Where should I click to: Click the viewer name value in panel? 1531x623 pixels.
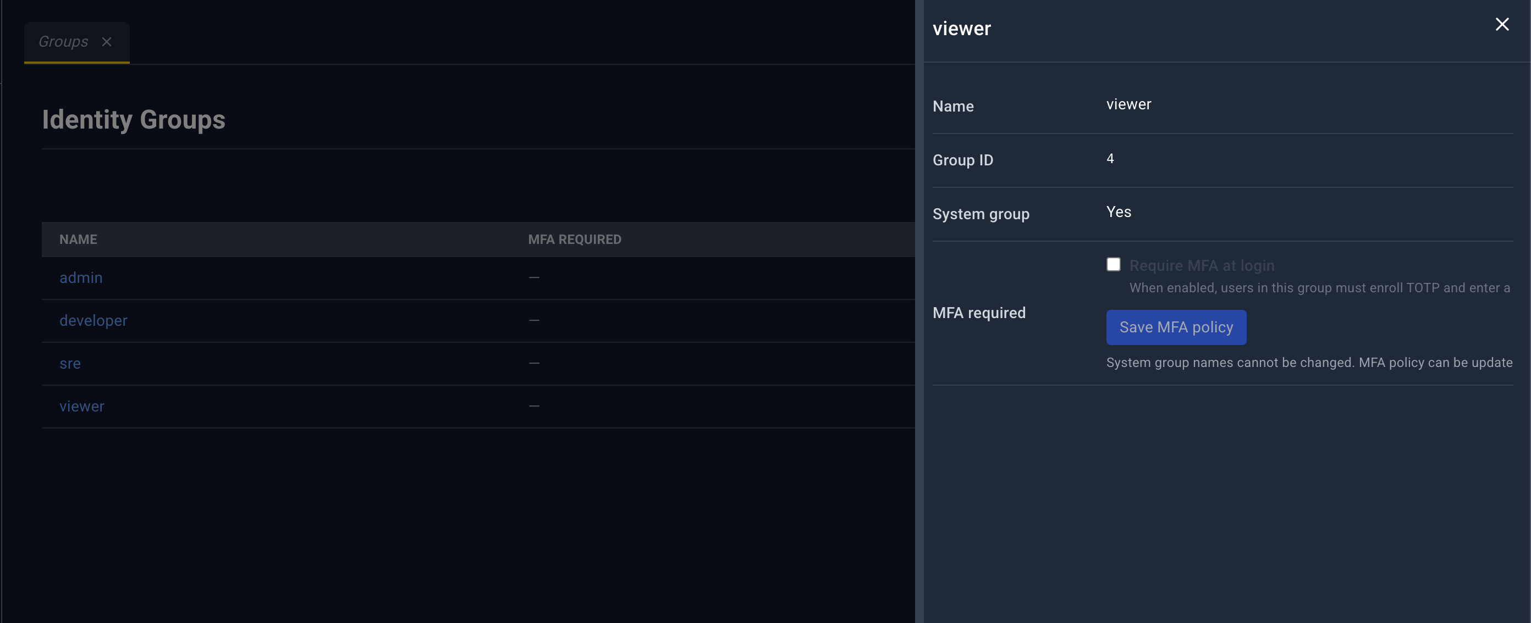click(x=1128, y=104)
